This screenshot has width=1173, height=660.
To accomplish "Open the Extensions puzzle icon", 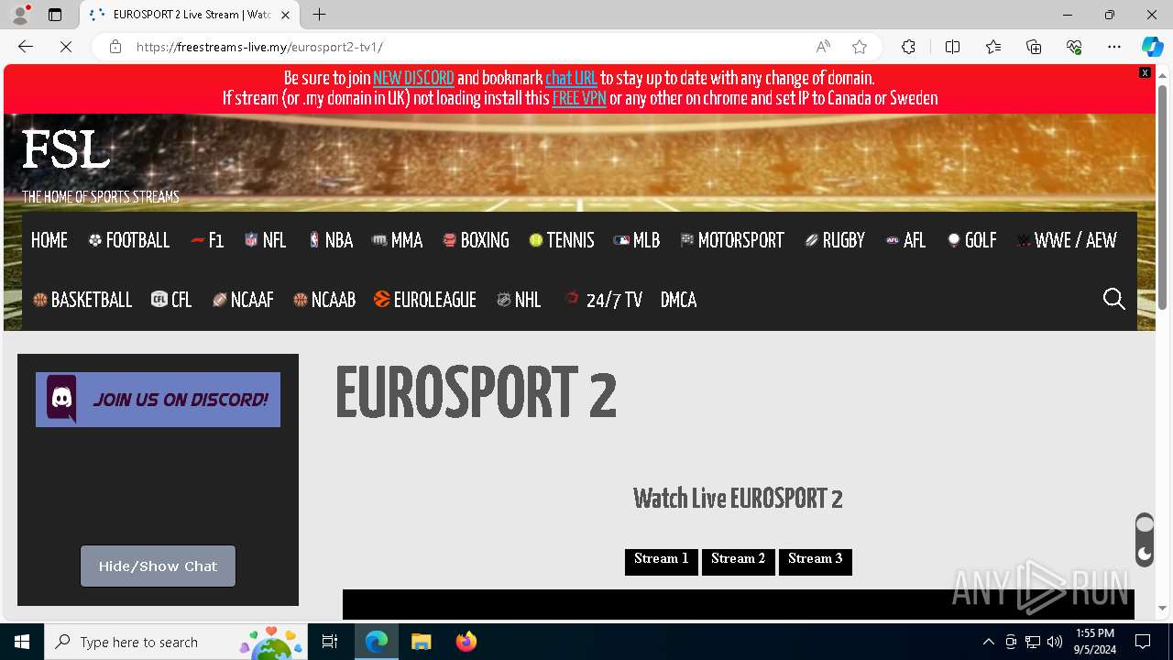I will [908, 47].
